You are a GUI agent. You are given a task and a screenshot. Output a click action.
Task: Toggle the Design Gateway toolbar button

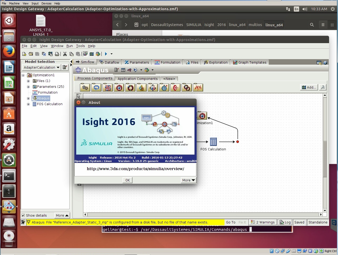point(85,54)
